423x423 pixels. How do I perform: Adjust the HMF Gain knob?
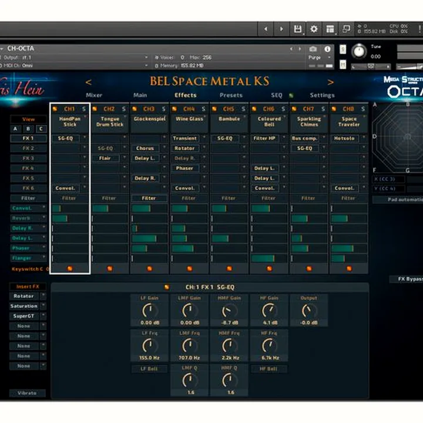[x=229, y=311]
